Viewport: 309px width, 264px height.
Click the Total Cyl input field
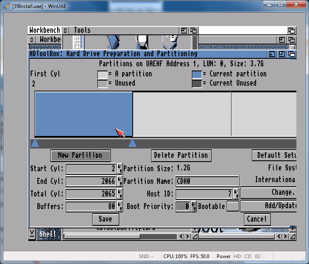coord(91,193)
